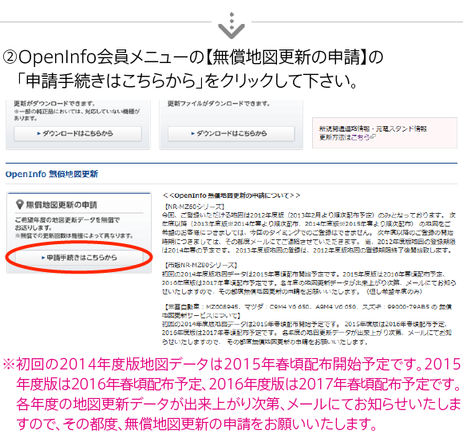The image size is (463, 442).
Task: Click the arrow icon in the left ダウンロードはこちらから button
Action: pyautogui.click(x=39, y=133)
